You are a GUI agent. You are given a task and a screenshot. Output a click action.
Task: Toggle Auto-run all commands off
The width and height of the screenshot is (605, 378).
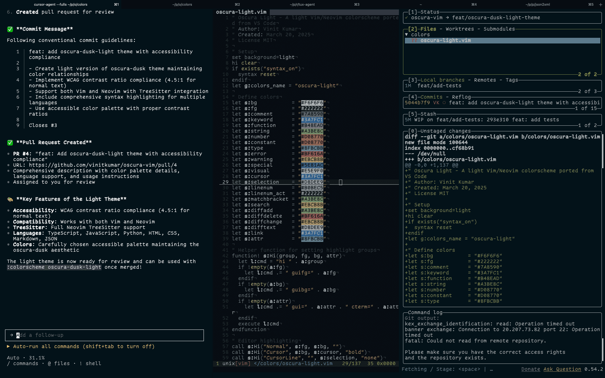tap(84, 346)
